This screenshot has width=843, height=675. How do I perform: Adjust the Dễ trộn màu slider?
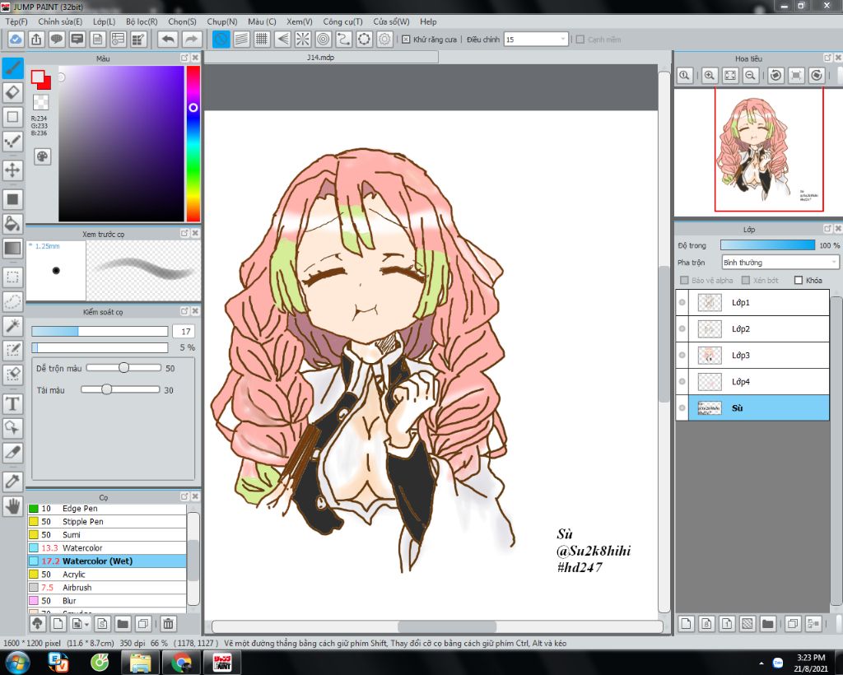pyautogui.click(x=123, y=368)
